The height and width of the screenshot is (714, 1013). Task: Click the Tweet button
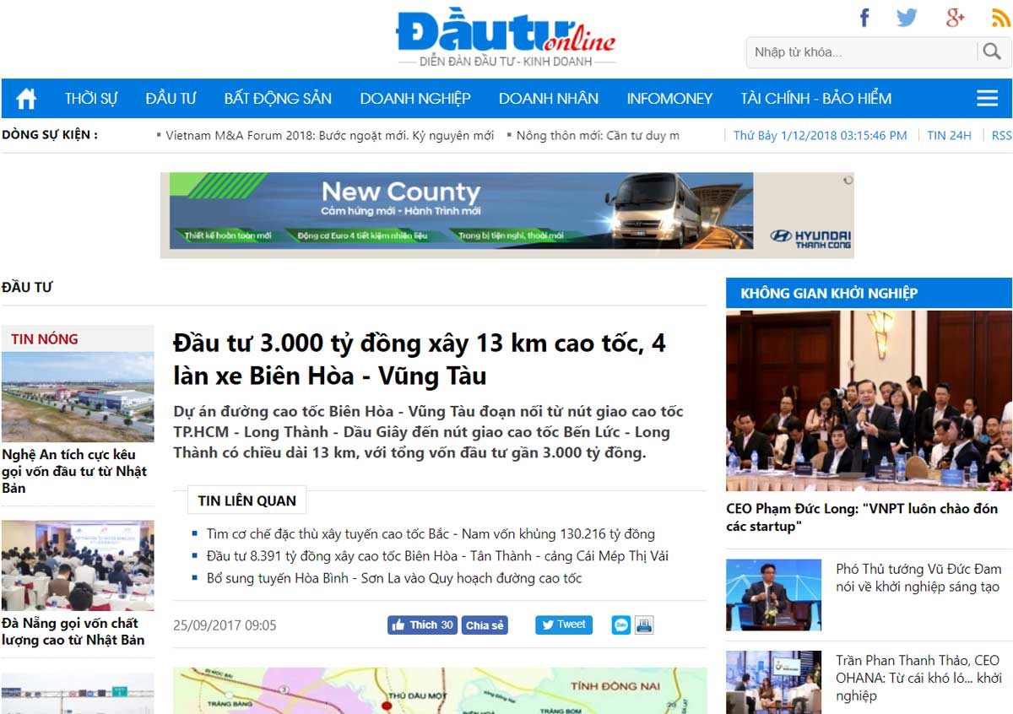563,625
